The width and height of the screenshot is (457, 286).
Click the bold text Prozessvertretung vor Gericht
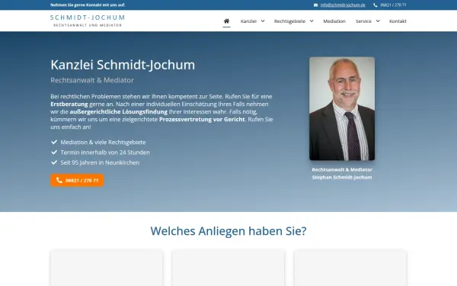[202, 120]
